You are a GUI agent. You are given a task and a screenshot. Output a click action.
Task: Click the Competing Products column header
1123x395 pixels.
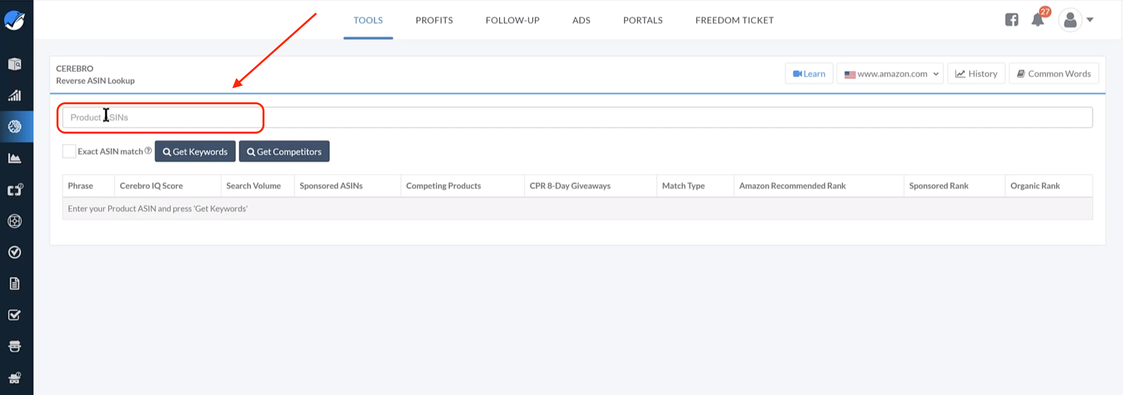coord(463,185)
